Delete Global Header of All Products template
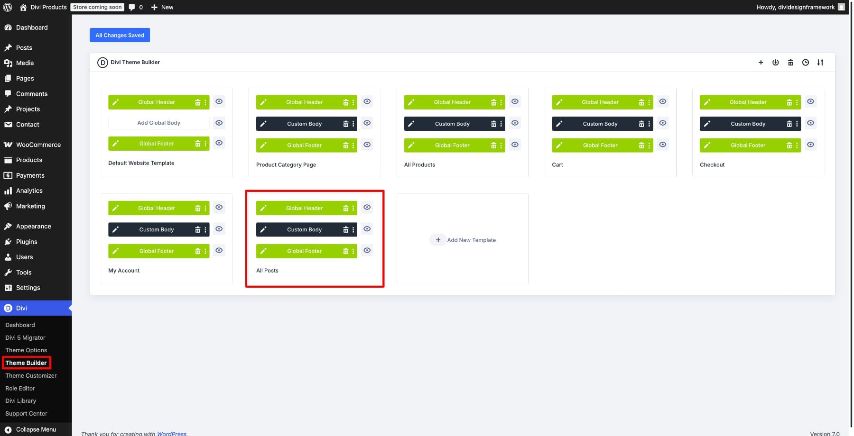The height and width of the screenshot is (436, 854). (x=493, y=102)
